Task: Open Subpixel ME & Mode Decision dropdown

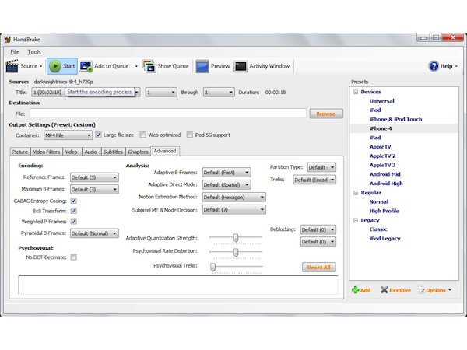Action: pyautogui.click(x=233, y=209)
